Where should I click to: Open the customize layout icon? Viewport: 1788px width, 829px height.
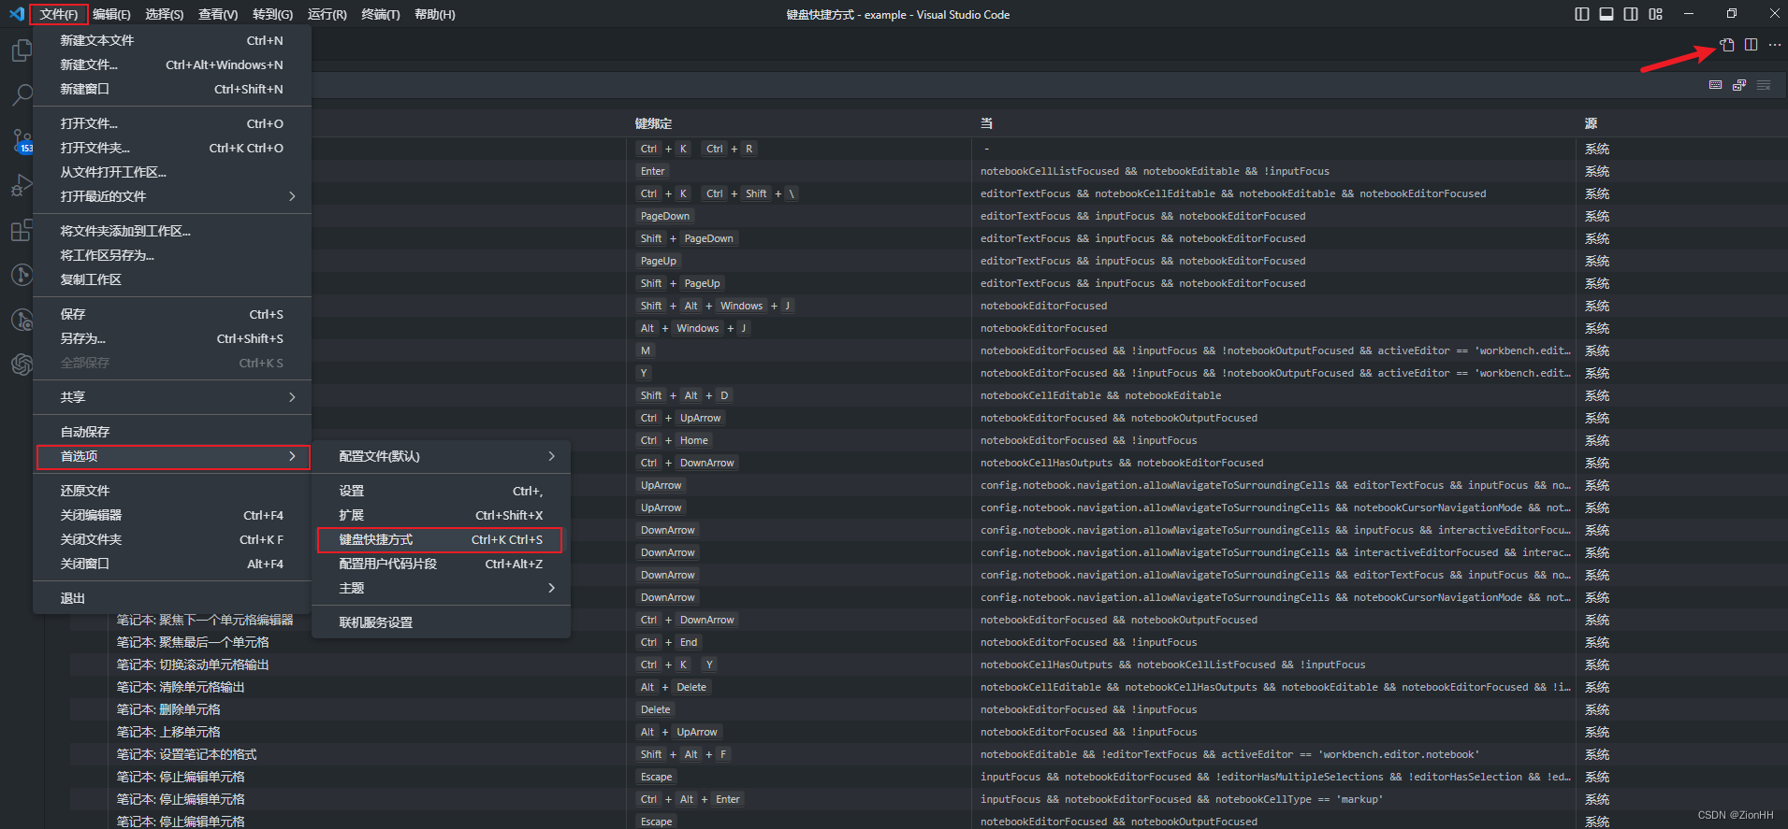coord(1656,14)
